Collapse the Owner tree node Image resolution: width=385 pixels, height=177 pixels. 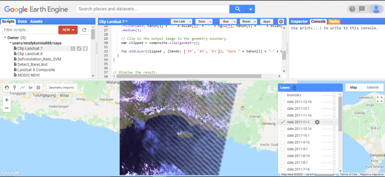(x=5, y=38)
